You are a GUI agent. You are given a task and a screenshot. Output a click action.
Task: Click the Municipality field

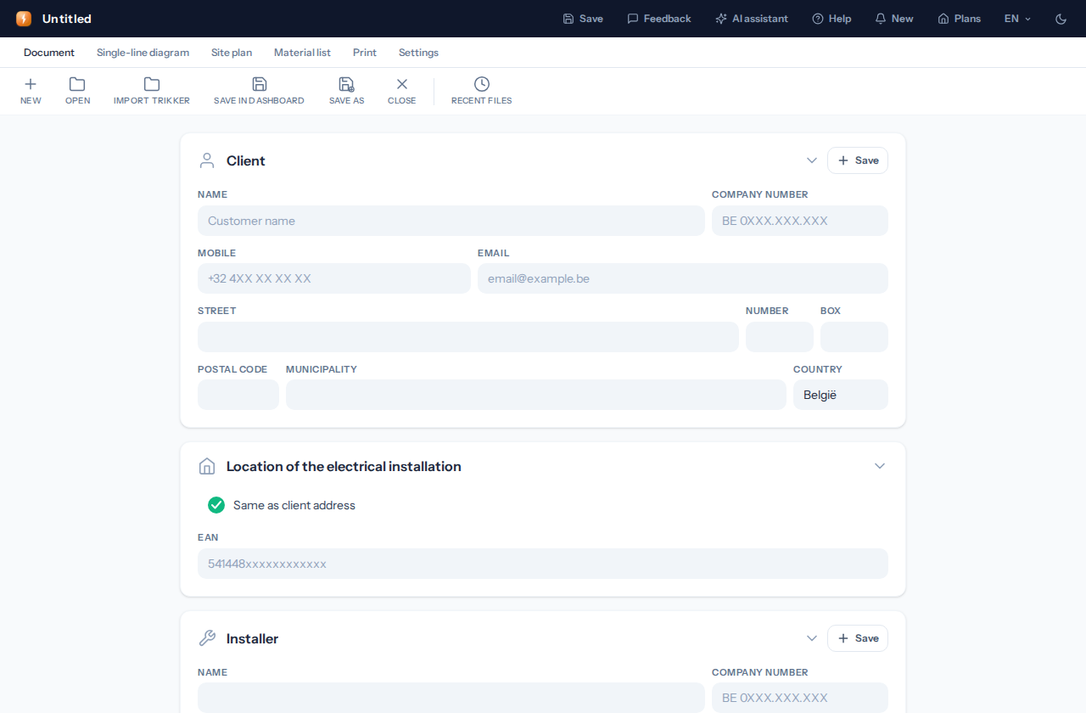536,395
